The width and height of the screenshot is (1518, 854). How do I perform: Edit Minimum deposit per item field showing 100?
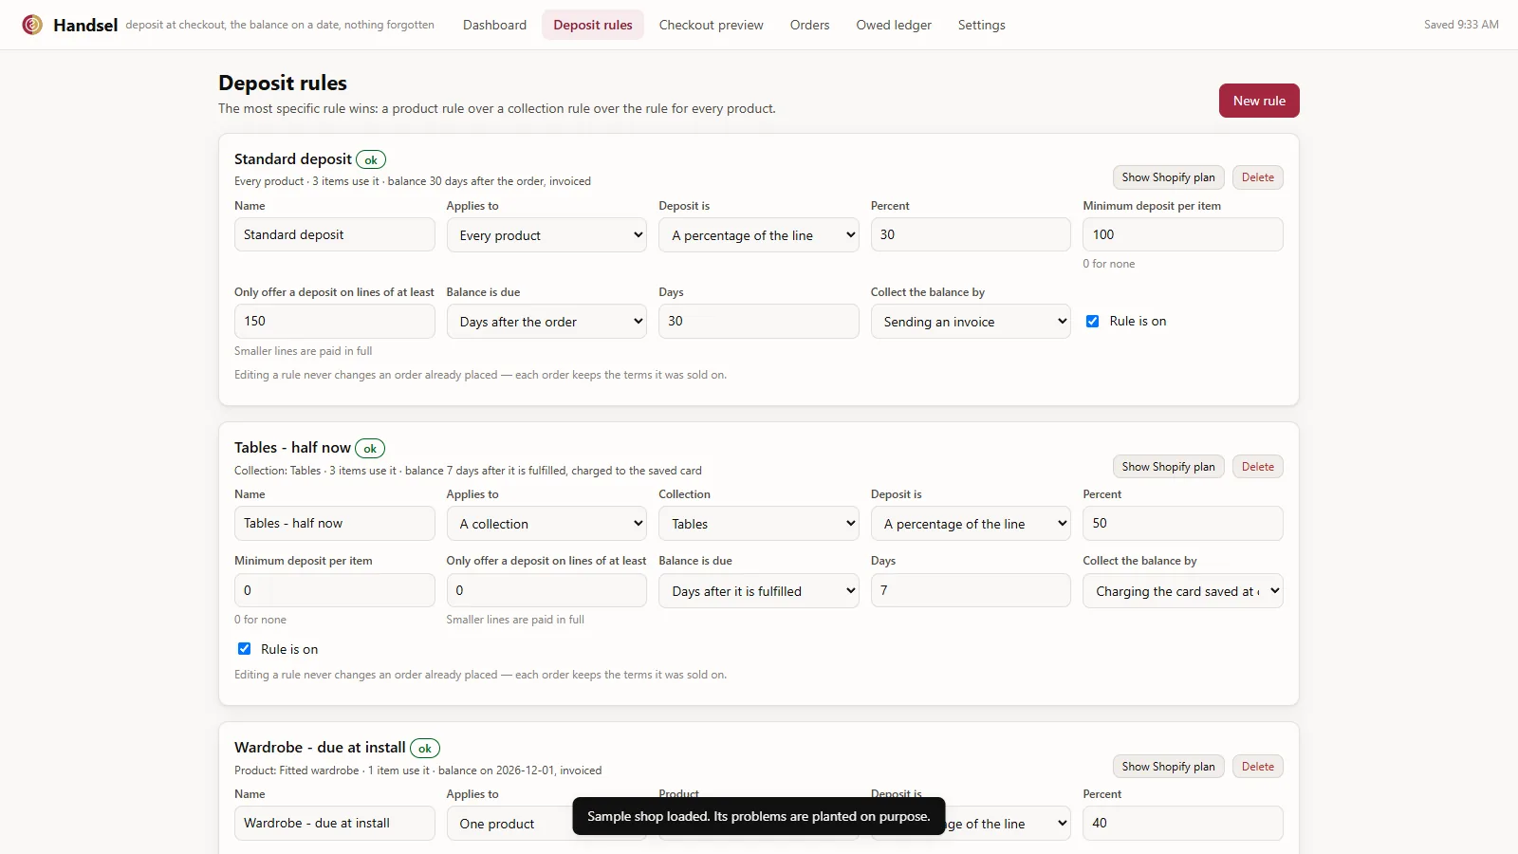1183,234
